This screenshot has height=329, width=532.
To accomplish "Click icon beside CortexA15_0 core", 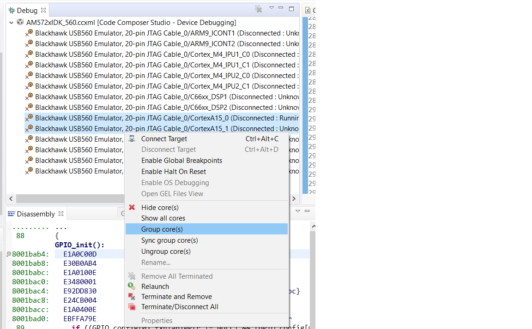I will 29,118.
